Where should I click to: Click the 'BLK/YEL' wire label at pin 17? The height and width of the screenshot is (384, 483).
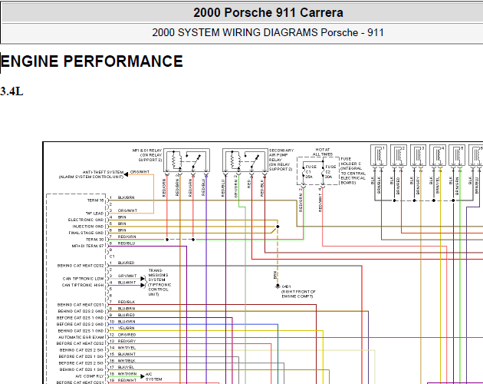tap(126, 366)
